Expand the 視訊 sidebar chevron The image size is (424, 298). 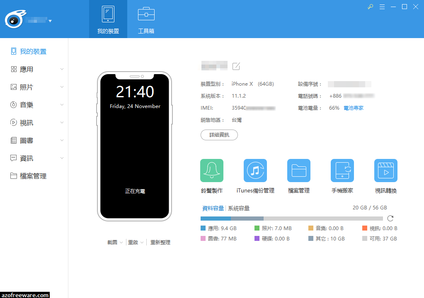(x=62, y=123)
